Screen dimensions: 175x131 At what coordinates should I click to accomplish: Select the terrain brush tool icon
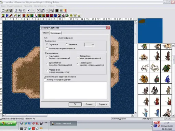[x=3, y=16]
